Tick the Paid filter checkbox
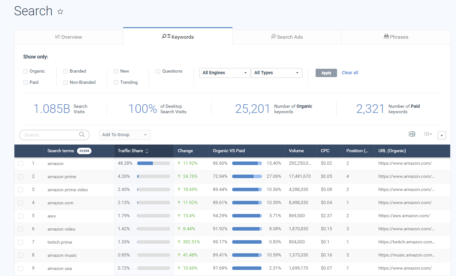Image resolution: width=456 pixels, height=276 pixels. pos(26,83)
